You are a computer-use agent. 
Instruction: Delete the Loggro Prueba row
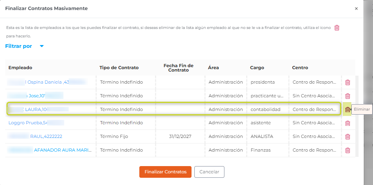tap(348, 123)
